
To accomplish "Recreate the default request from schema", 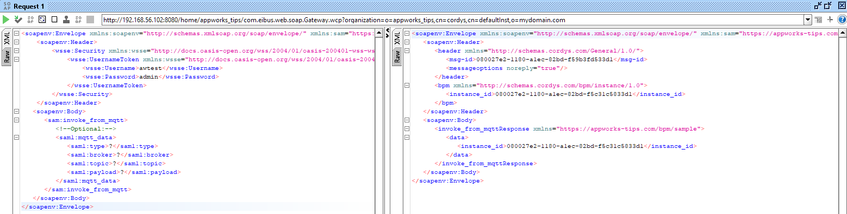I will click(x=42, y=20).
